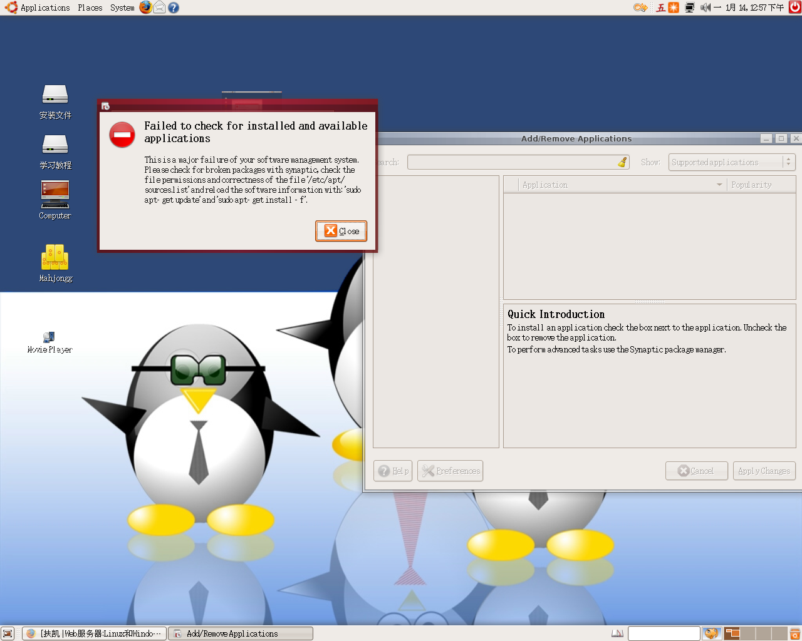Click the orange update notifier icon

(674, 8)
